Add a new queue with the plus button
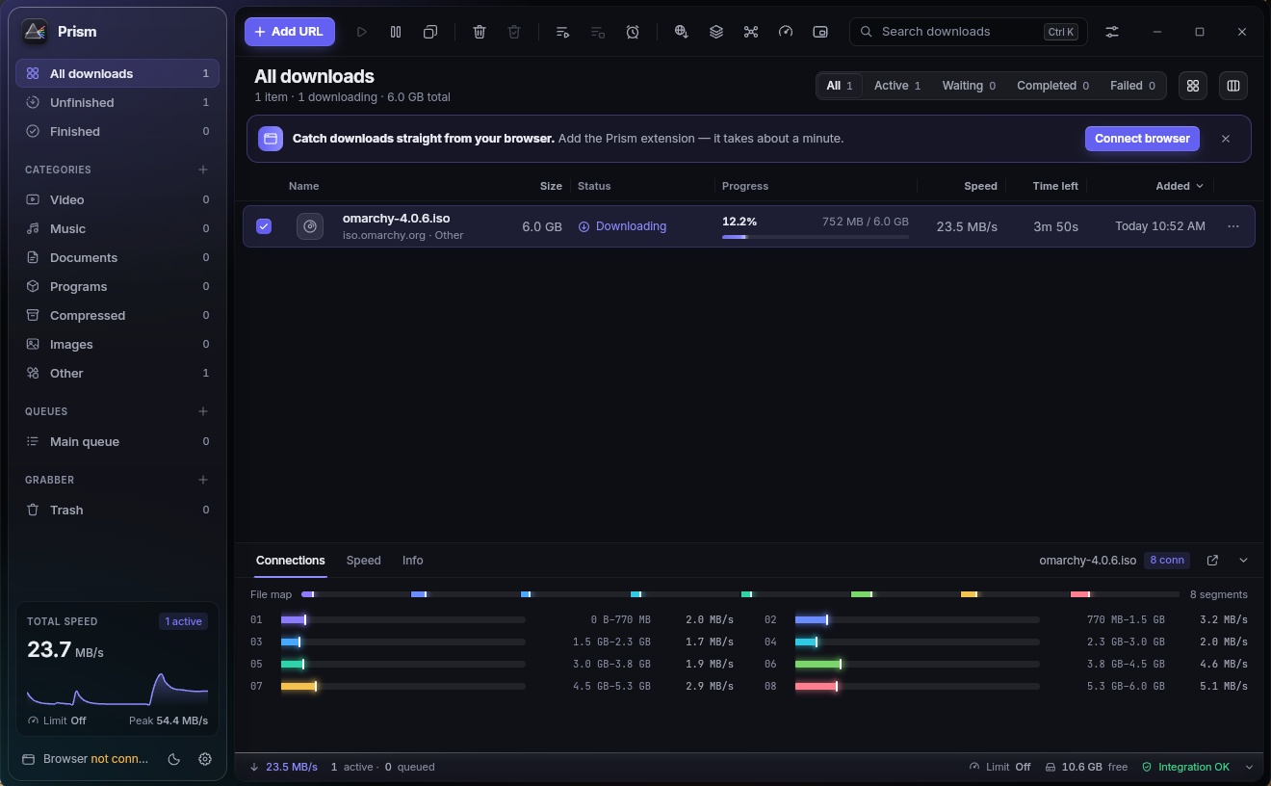 point(203,411)
